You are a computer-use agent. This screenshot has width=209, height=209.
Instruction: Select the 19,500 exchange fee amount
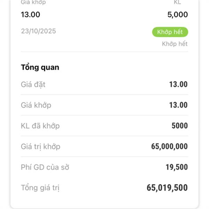[176, 167]
